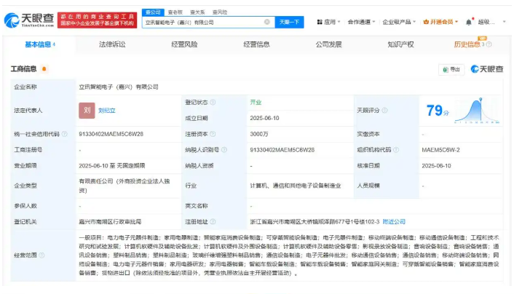Open the 开通会员 membership dropdown

click(440, 22)
